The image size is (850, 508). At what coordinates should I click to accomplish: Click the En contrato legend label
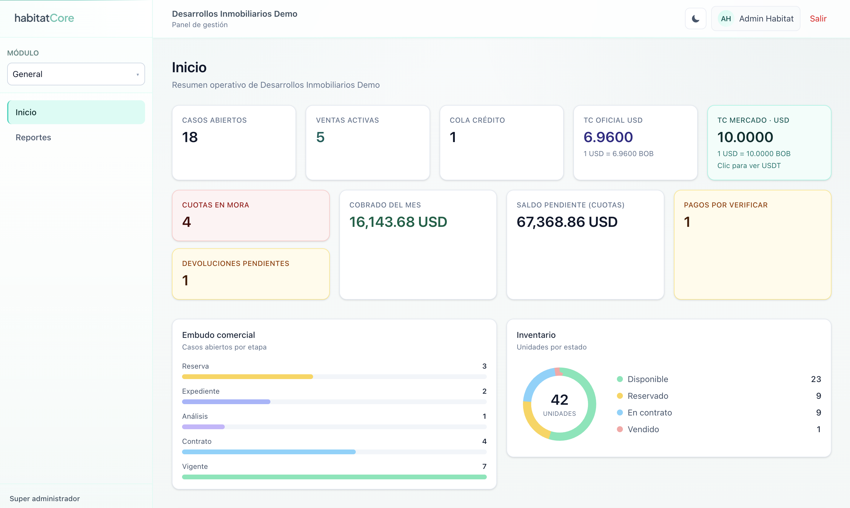pyautogui.click(x=649, y=412)
